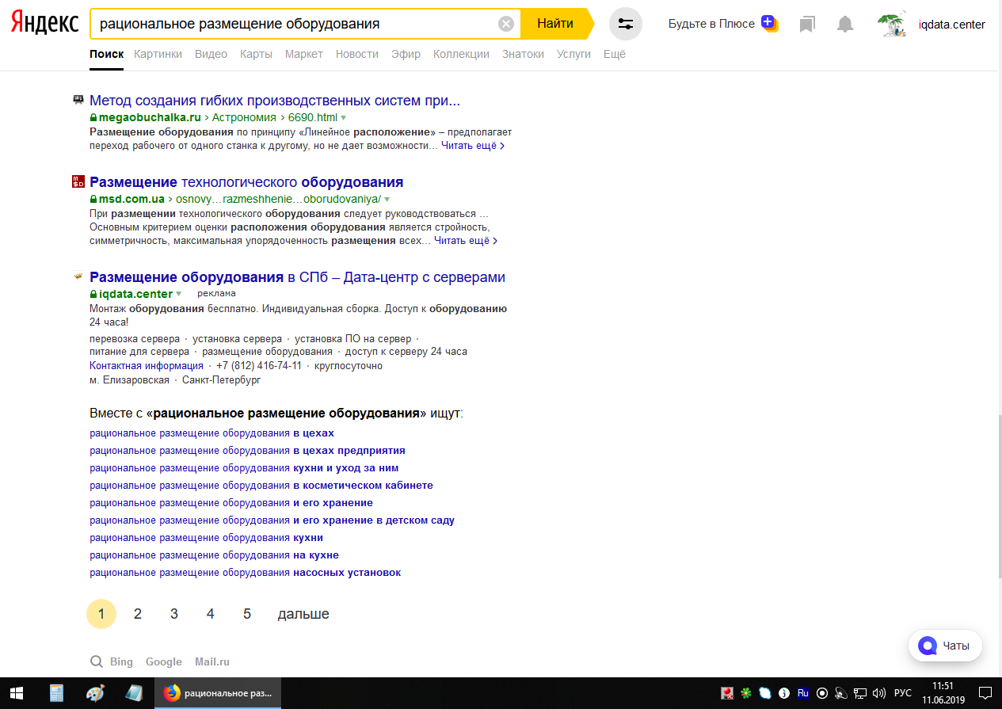This screenshot has width=1002, height=709.
Task: Open the Chats bubble icon
Action: click(x=927, y=646)
